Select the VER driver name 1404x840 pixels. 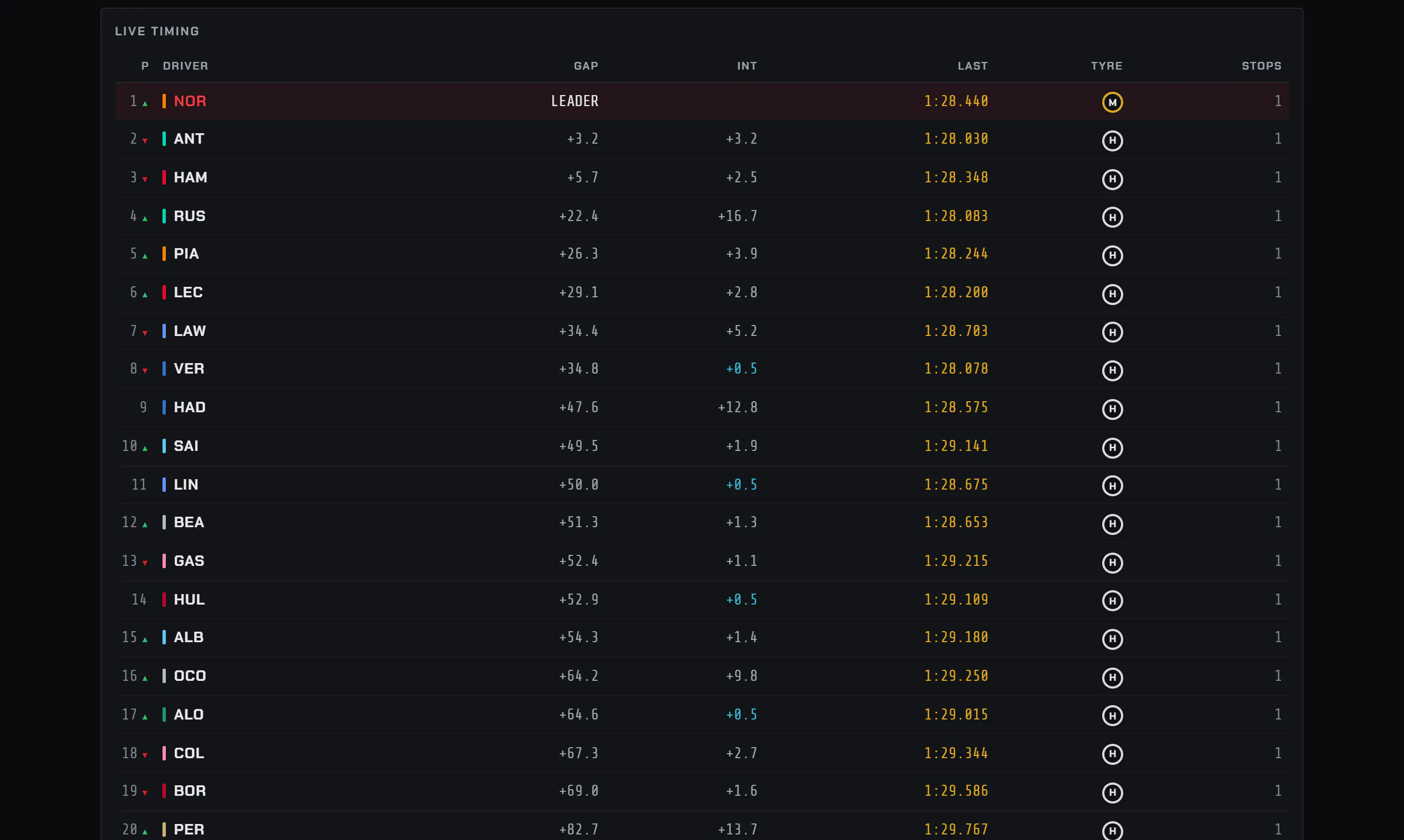click(x=188, y=369)
